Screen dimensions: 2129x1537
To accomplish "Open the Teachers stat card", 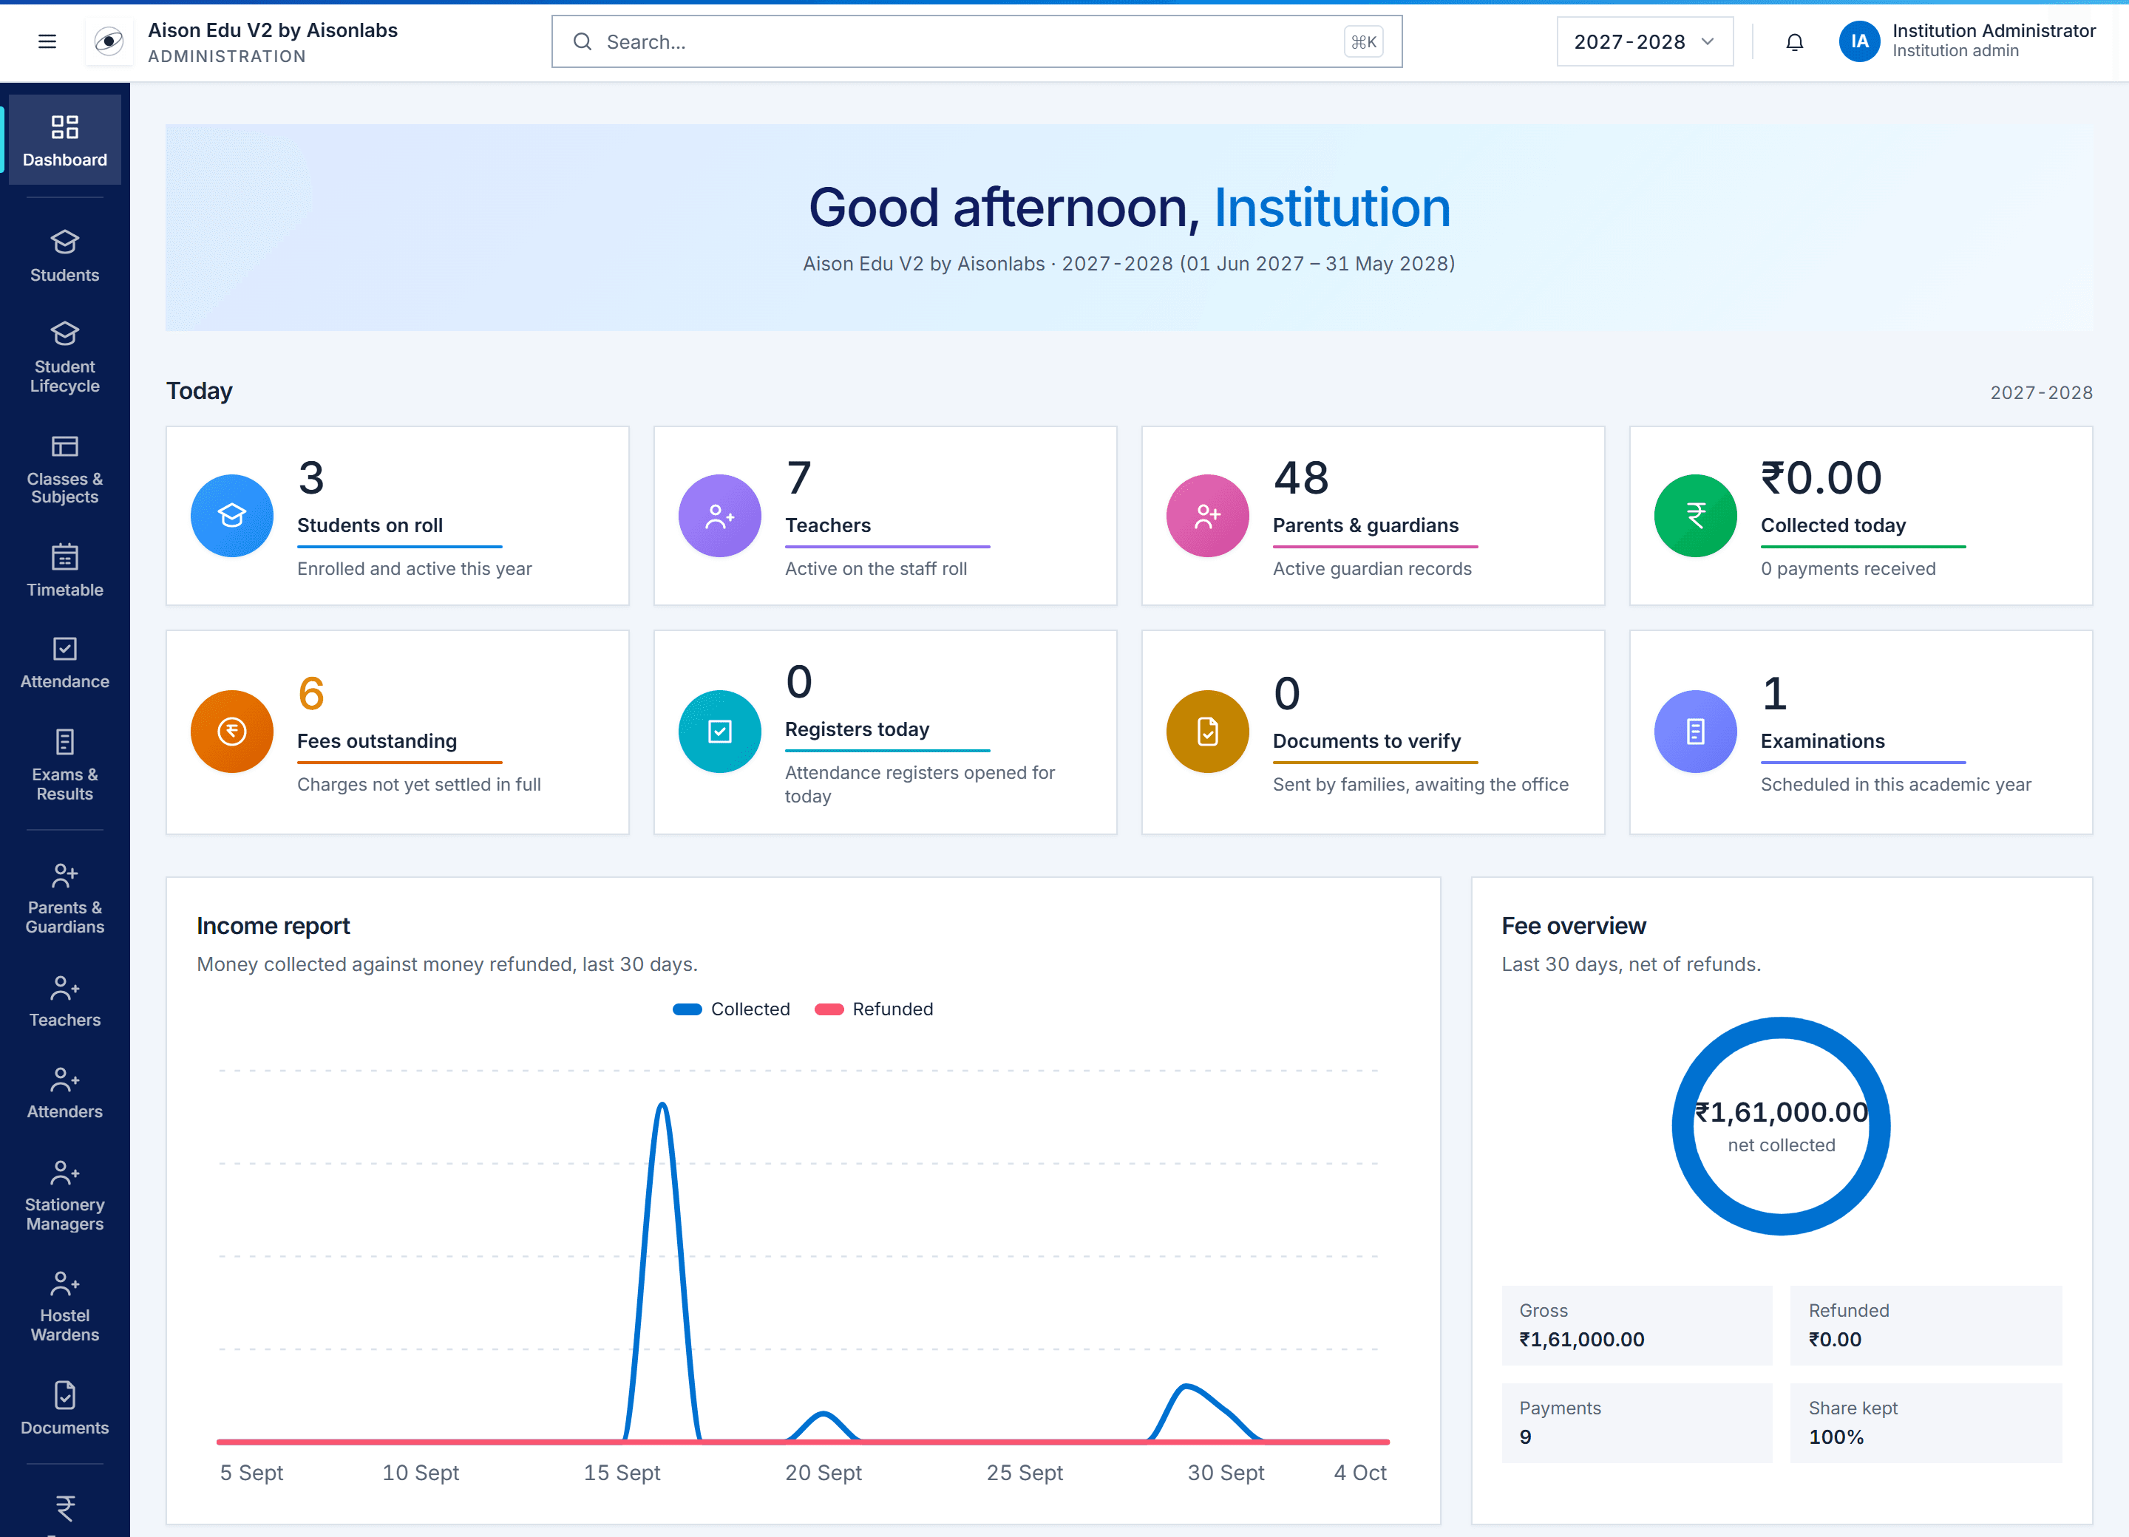I will point(885,515).
